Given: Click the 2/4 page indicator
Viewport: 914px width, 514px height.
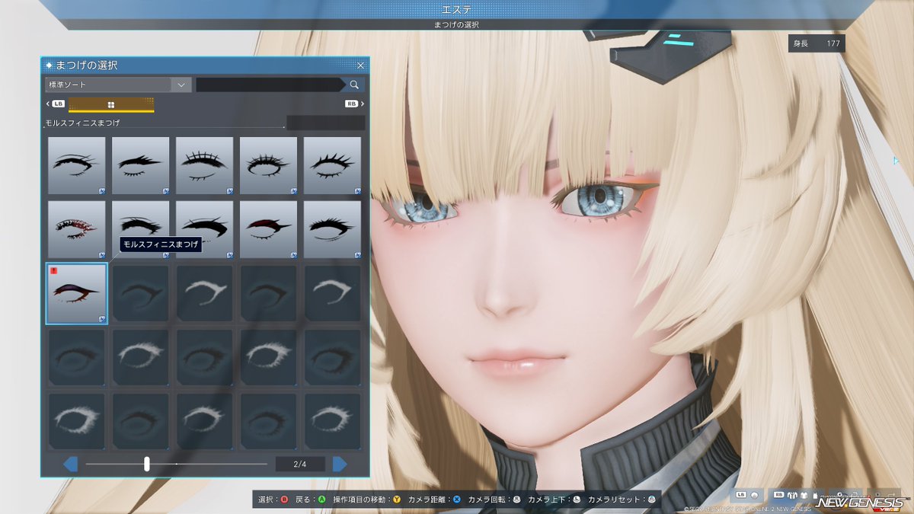Looking at the screenshot, I should pos(300,464).
